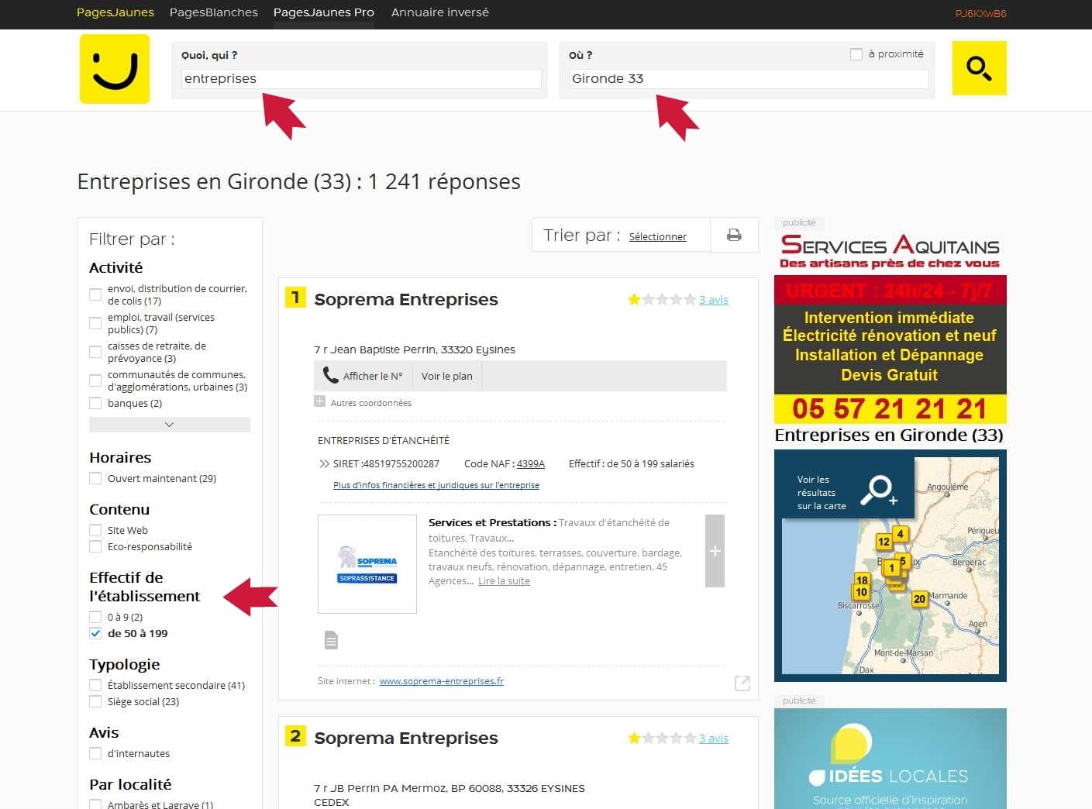Check caisses de retraite filter
The height and width of the screenshot is (809, 1092).
[95, 352]
